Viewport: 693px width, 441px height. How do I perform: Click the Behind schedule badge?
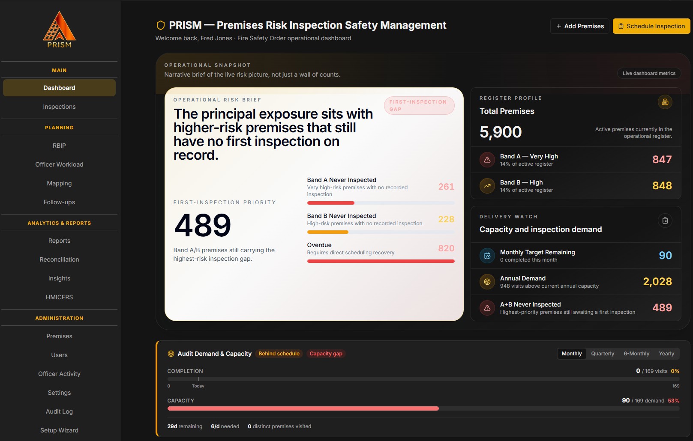click(279, 354)
